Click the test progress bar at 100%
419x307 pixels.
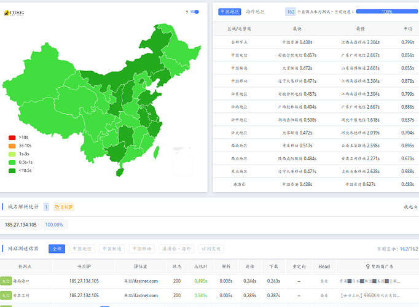[386, 12]
